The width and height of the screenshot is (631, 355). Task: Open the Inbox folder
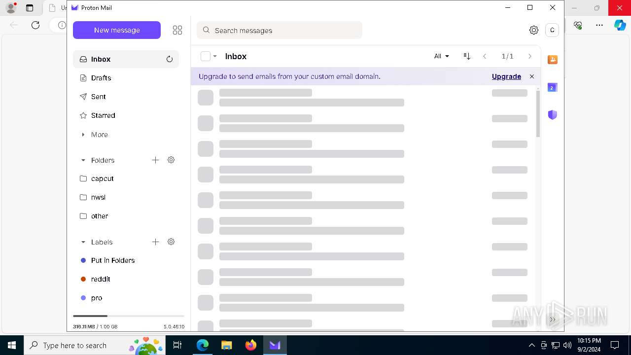[x=126, y=59]
